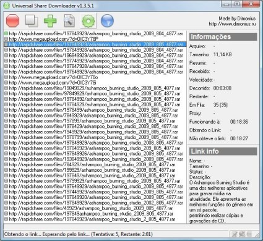Viewport: 263px width, 241px height.
Task: Click status icon beside files/197749929 link
Action: coord(6,61)
